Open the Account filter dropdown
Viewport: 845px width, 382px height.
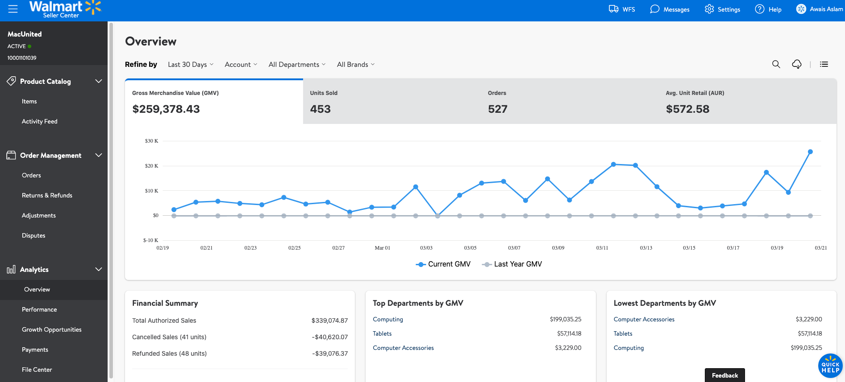[x=241, y=65]
